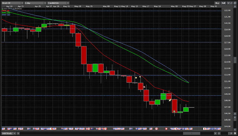The height and width of the screenshot is (136, 238).
Task: Click the Add Study button
Action: (x=7, y=133)
